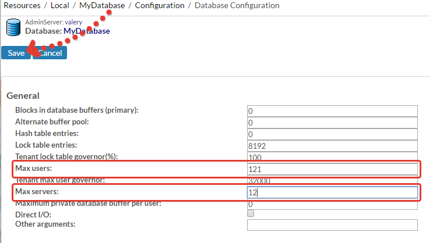Image resolution: width=433 pixels, height=243 pixels.
Task: Click the Max servers input field
Action: tap(332, 192)
